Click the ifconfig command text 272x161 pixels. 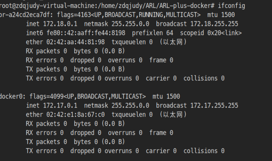coord(232,6)
